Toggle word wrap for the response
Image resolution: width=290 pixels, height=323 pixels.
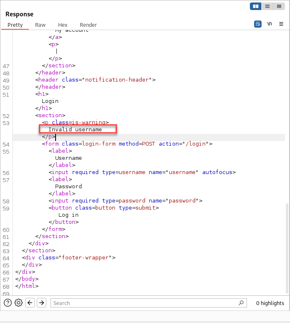coord(258,24)
